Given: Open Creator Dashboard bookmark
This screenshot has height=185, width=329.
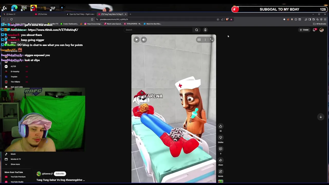Looking at the screenshot, I should pos(69,24).
